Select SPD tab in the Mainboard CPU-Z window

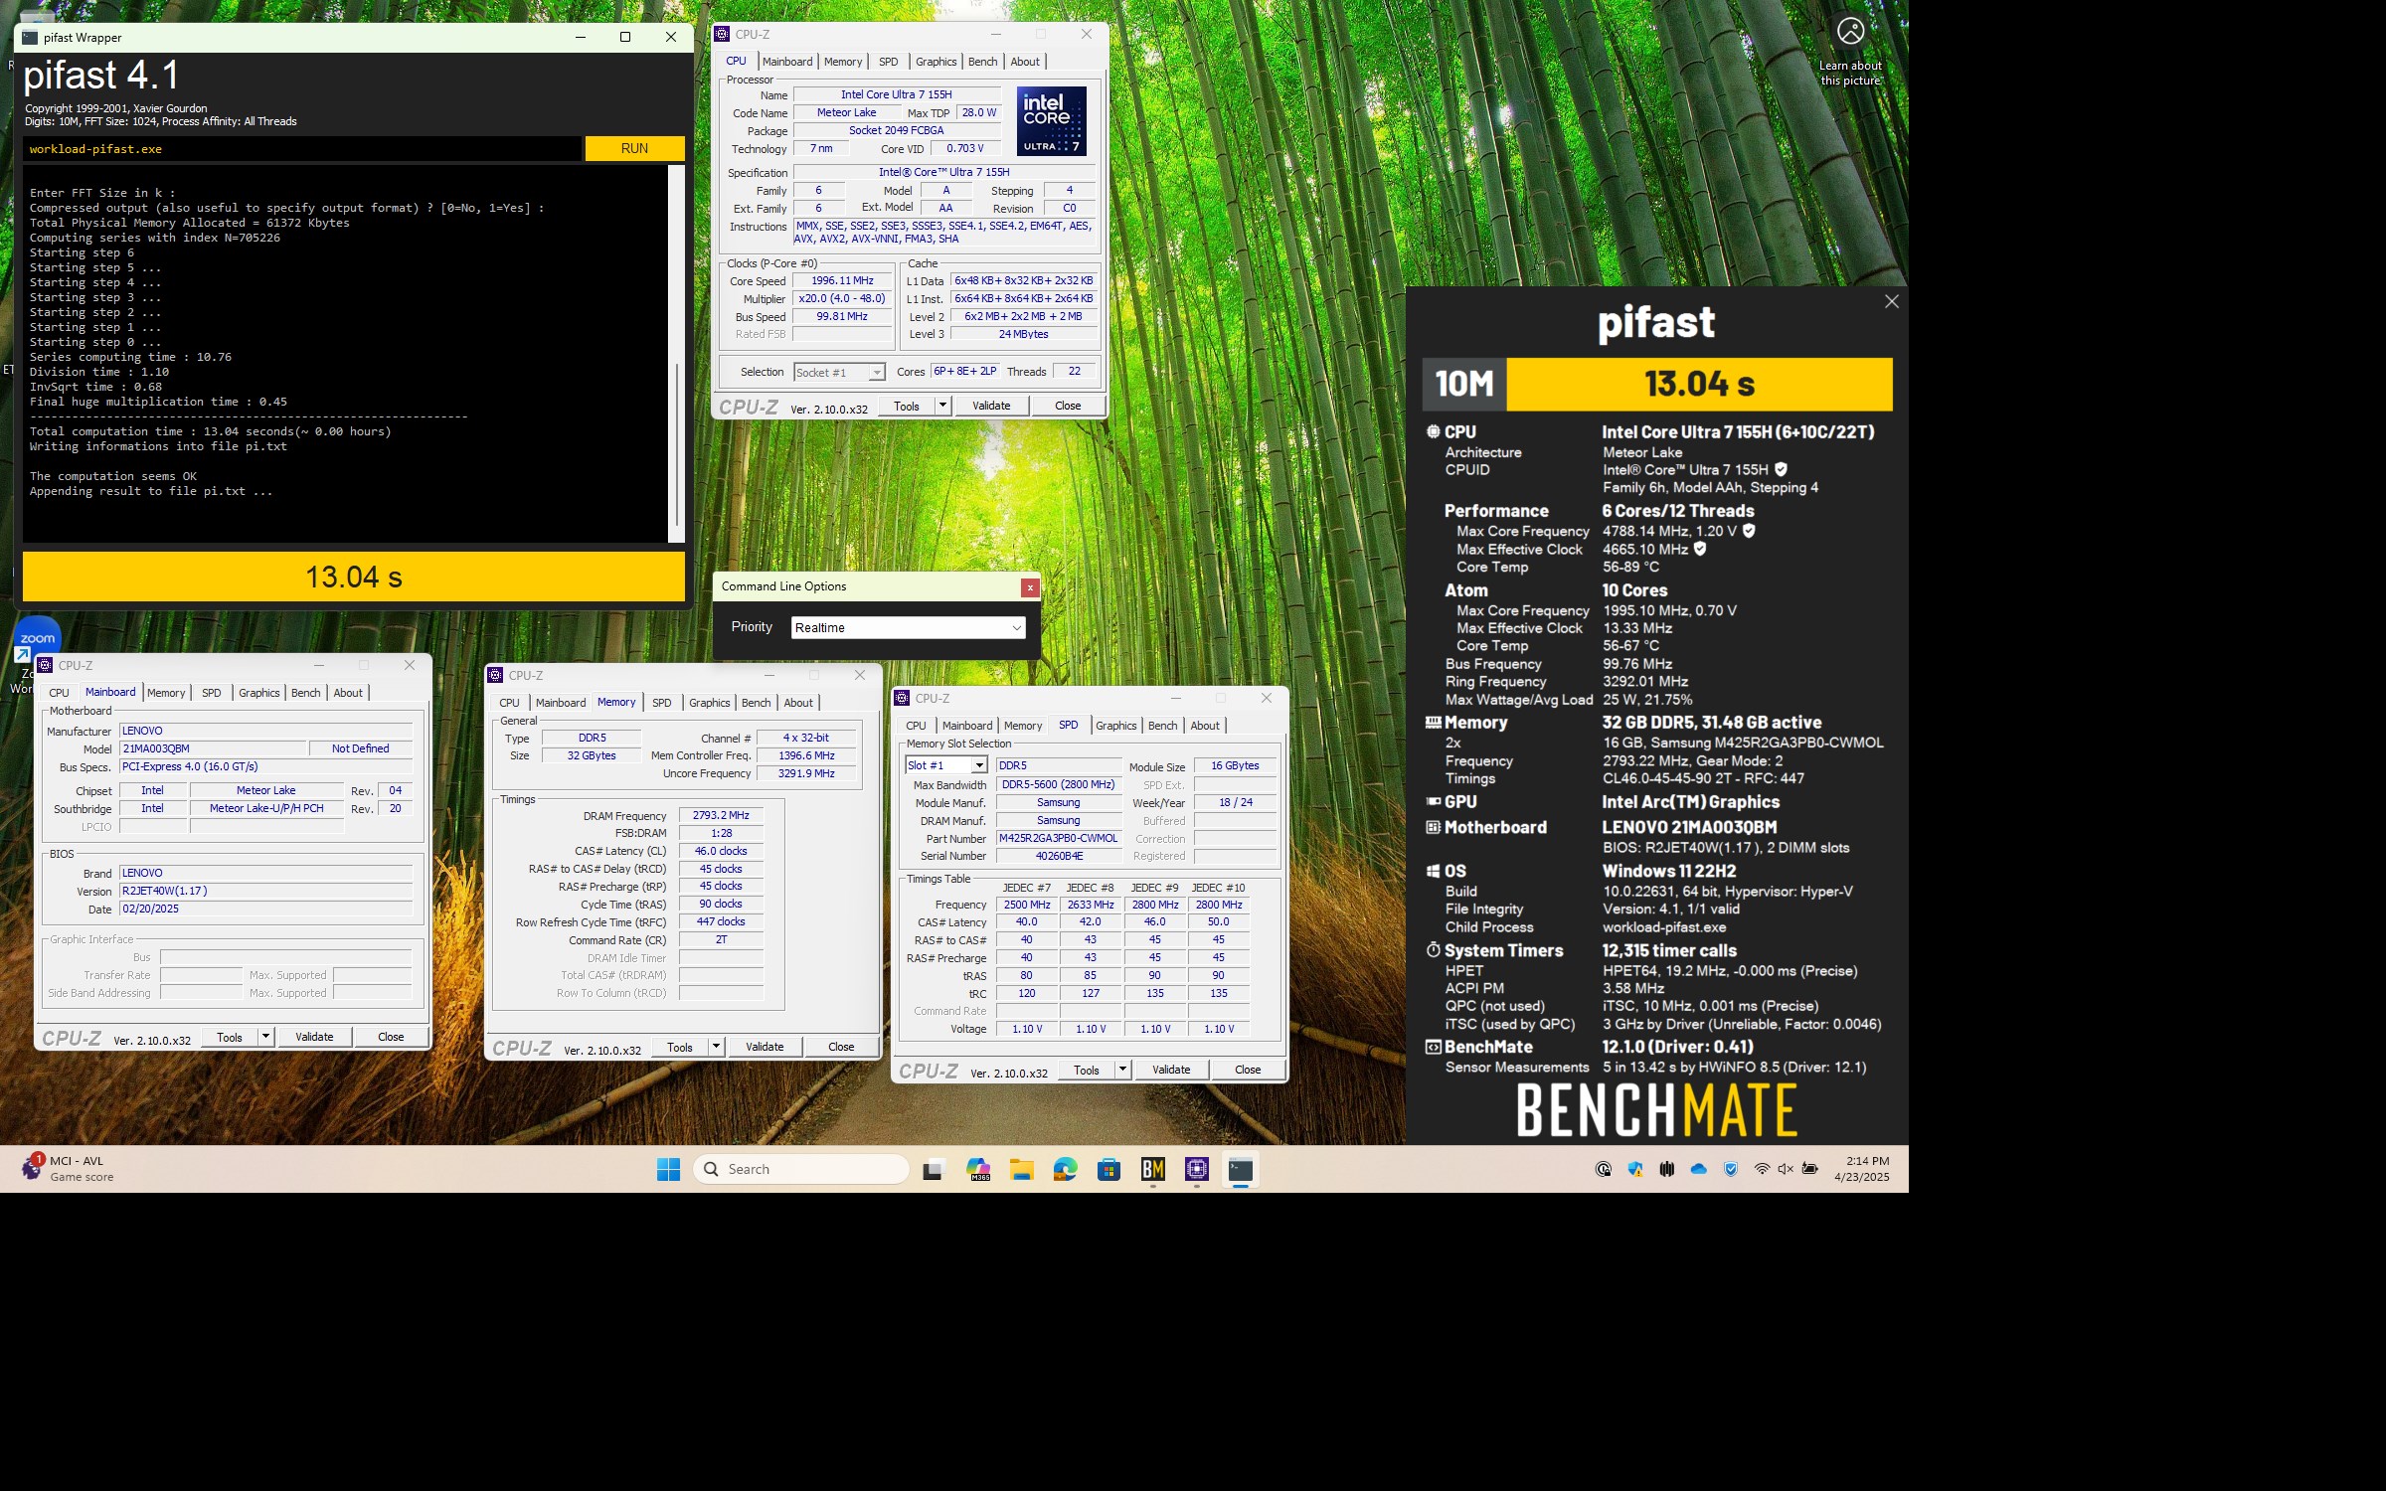click(x=212, y=693)
